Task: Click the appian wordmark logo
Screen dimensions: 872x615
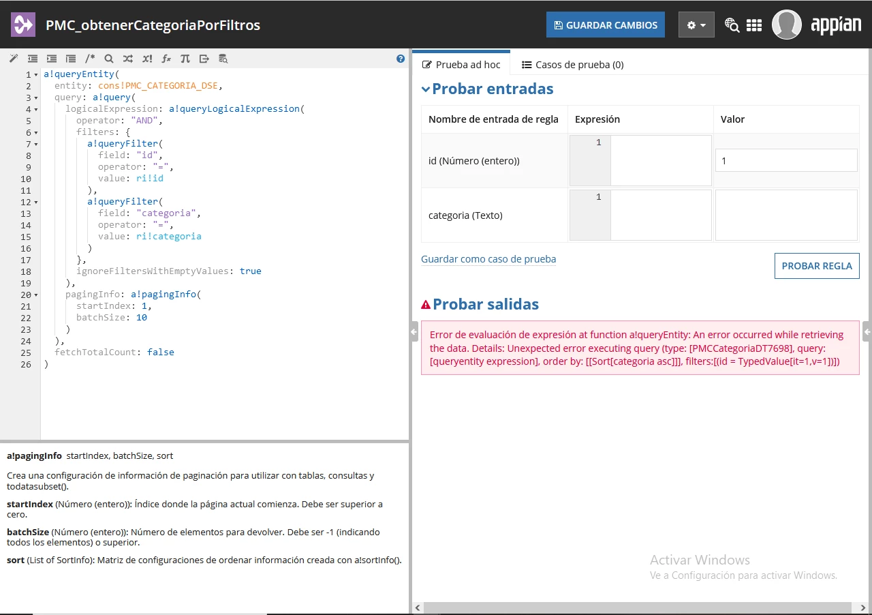Action: (836, 25)
